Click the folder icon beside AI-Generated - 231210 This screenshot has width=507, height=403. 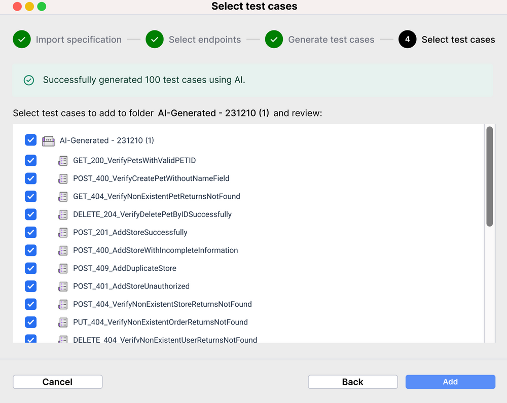[x=48, y=140]
